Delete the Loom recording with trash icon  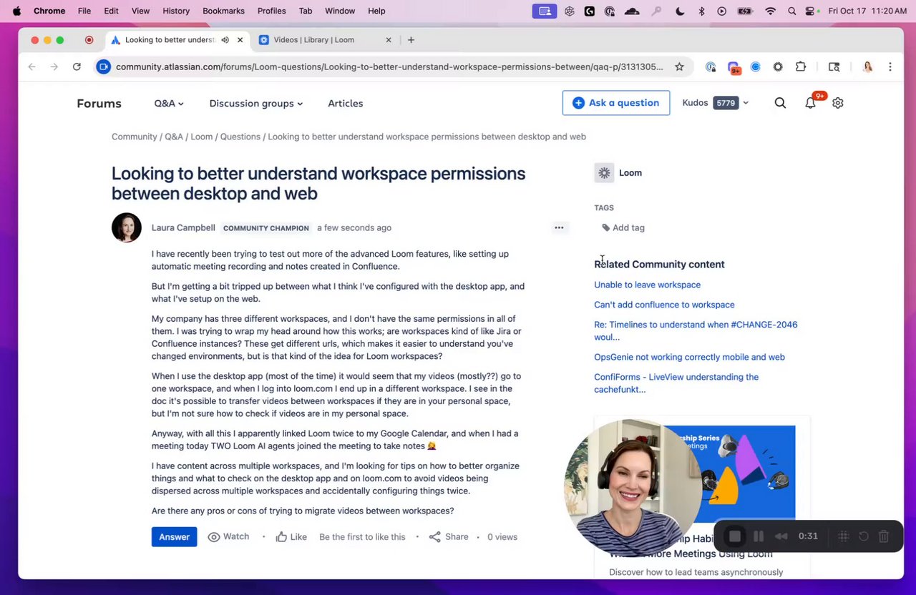coord(884,536)
